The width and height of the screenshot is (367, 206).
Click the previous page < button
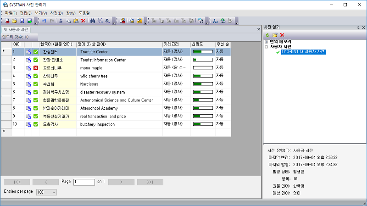click(45, 182)
